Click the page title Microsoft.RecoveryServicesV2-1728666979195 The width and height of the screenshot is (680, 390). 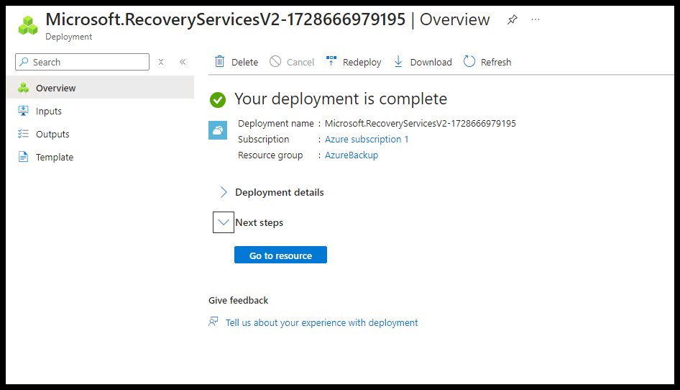[x=225, y=19]
